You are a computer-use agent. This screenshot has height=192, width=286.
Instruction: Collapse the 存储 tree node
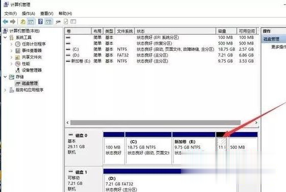click(x=5, y=77)
